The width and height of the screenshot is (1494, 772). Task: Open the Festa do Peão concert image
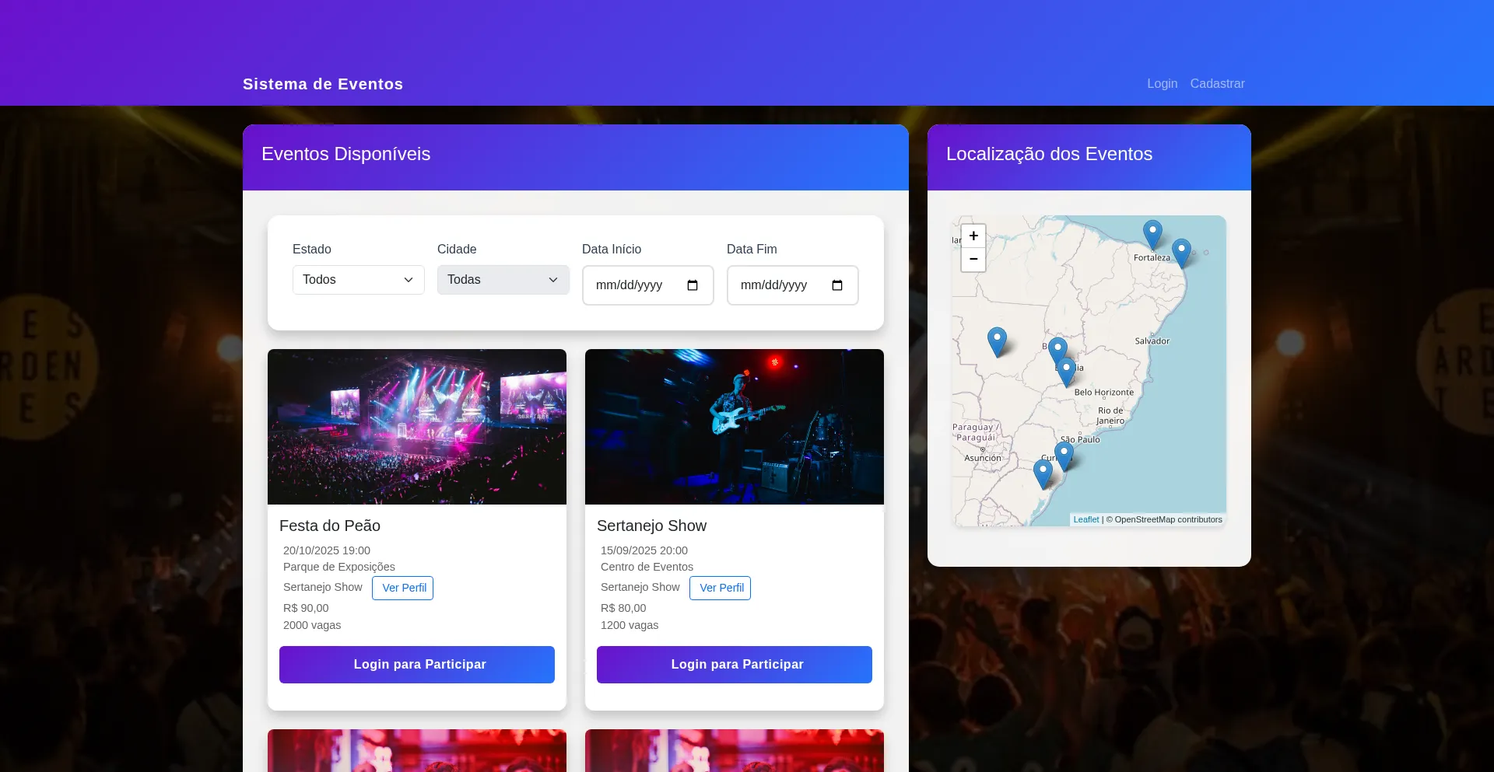[417, 427]
